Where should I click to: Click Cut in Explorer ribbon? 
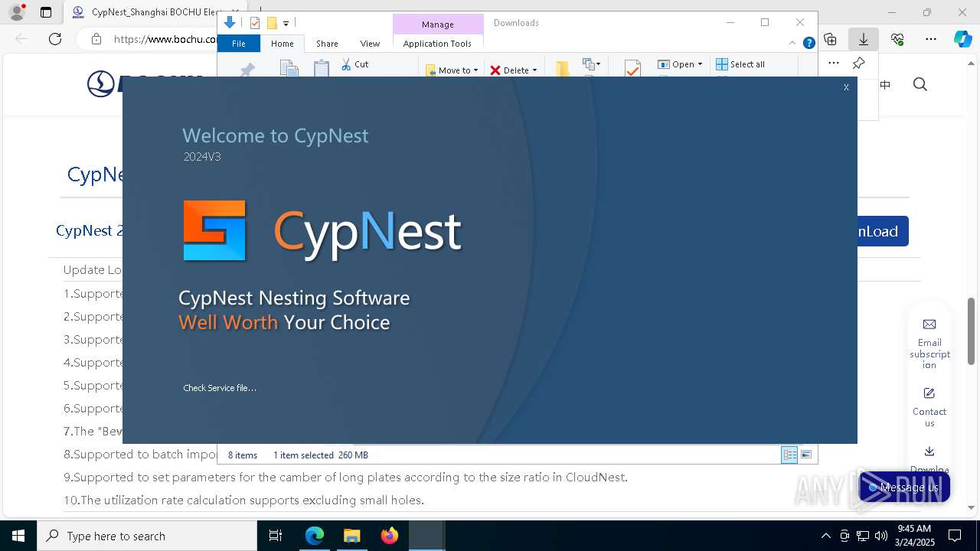coord(354,64)
